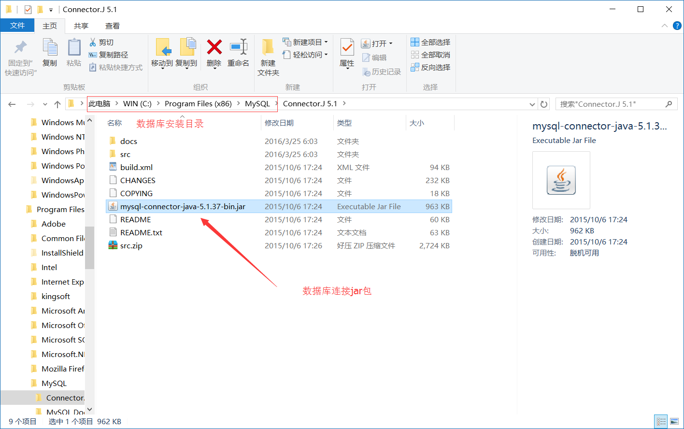
Task: Click Select all (全部选择)
Action: coord(430,43)
